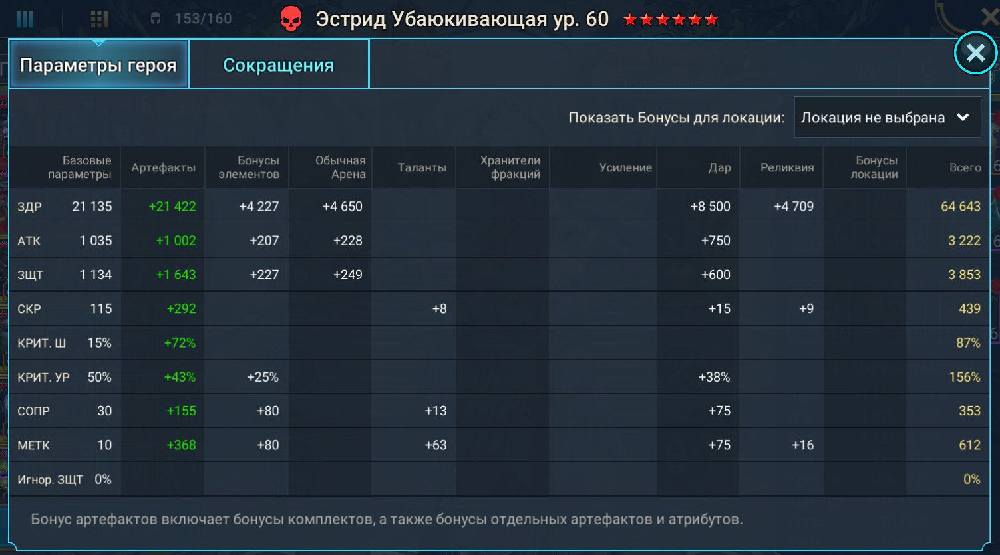Viewport: 1000px width, 555px height.
Task: Click the red skull affinity icon
Action: 291,19
